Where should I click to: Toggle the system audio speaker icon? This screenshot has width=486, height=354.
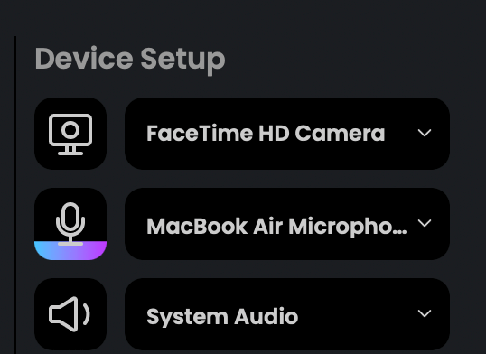pyautogui.click(x=70, y=314)
